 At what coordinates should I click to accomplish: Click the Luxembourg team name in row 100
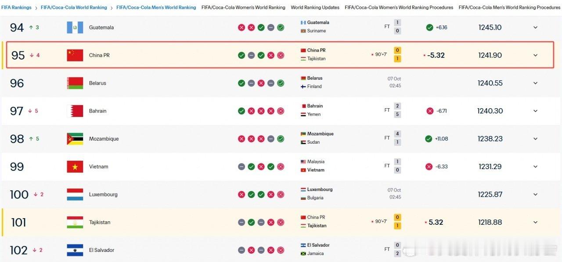tap(104, 195)
